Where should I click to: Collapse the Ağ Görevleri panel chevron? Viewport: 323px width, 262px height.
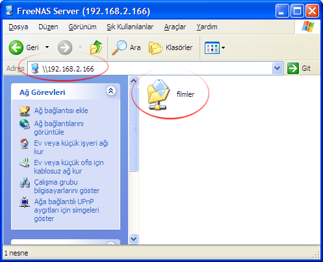coord(111,91)
